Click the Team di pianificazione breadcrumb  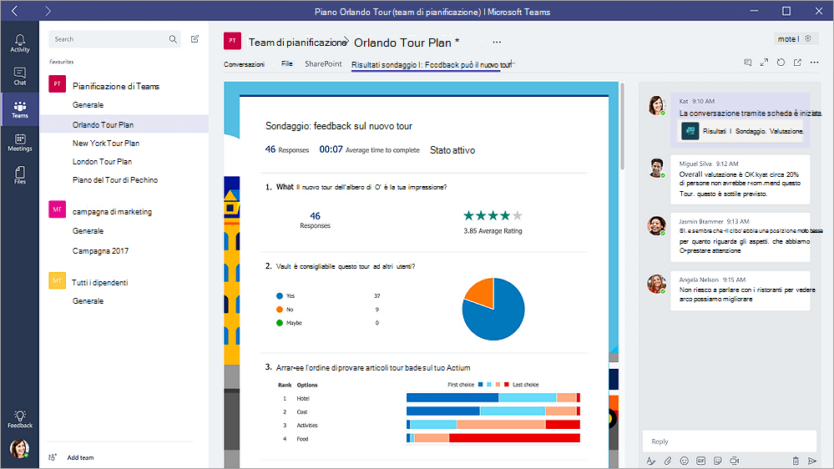[298, 43]
